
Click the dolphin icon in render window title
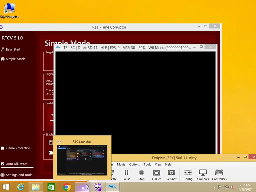pyautogui.click(x=58, y=47)
